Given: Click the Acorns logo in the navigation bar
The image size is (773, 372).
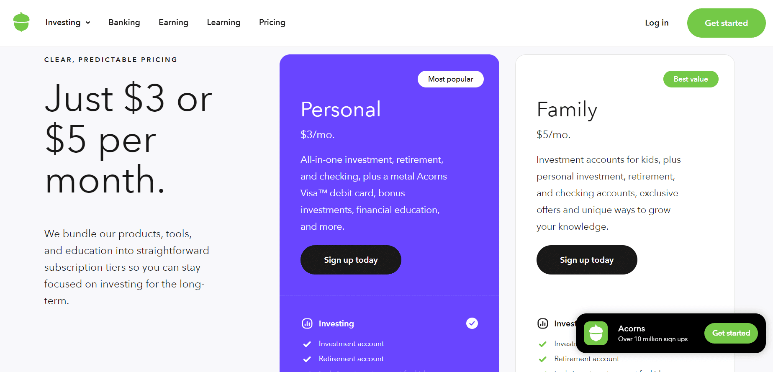Looking at the screenshot, I should pos(21,22).
